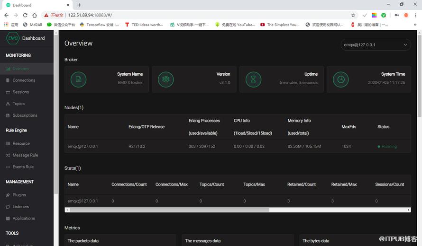Click the sidebar vertical scrollbar
422x246 pixels.
56,114
